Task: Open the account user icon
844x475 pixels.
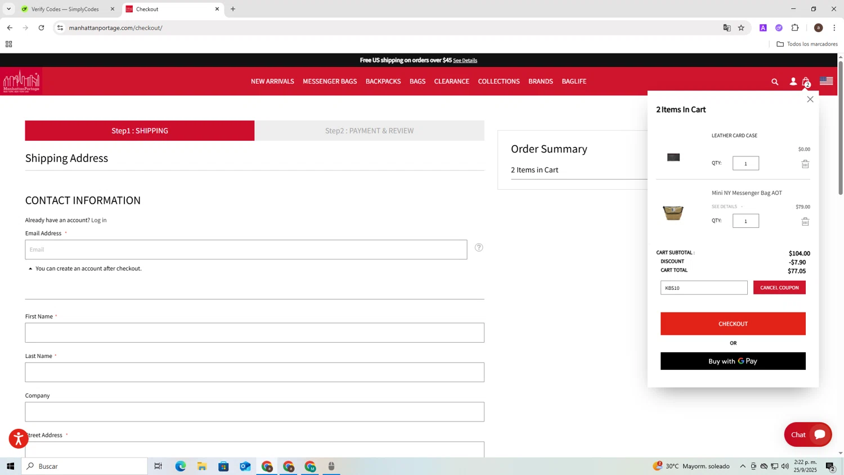Action: 793,82
